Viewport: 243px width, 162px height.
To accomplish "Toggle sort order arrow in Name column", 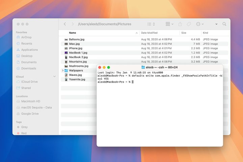I will pos(137,33).
